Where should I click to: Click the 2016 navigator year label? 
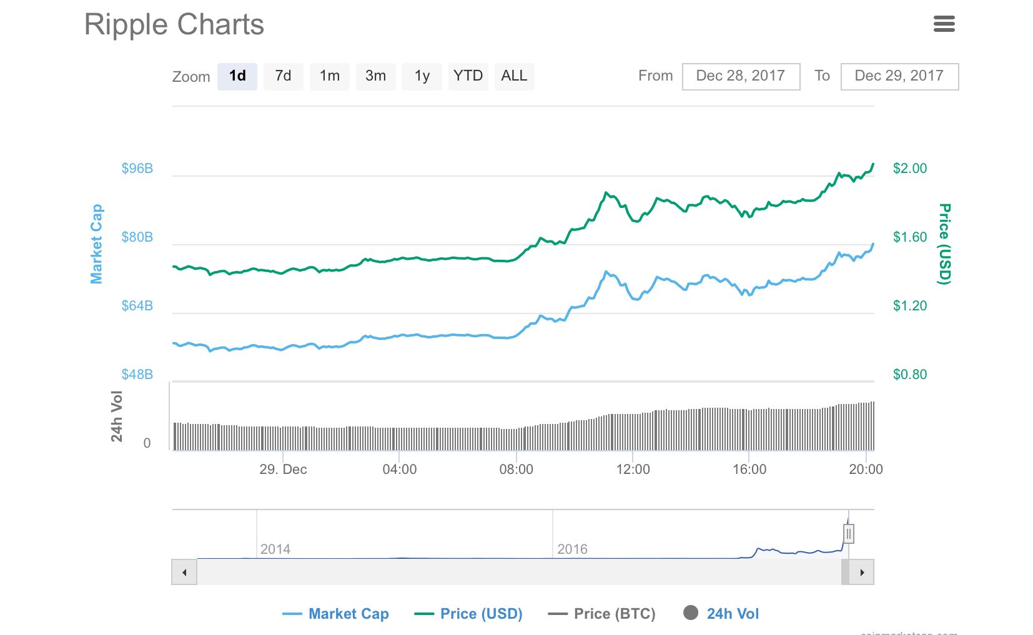pos(572,549)
